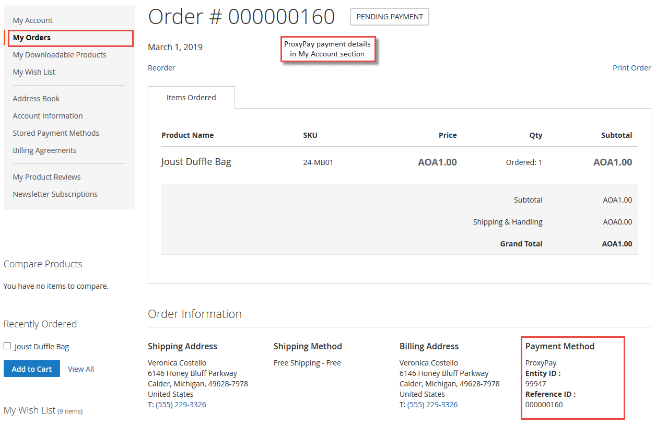Screen dimensions: 656x425
Task: Click ProxyPay payment method name
Action: tap(541, 363)
